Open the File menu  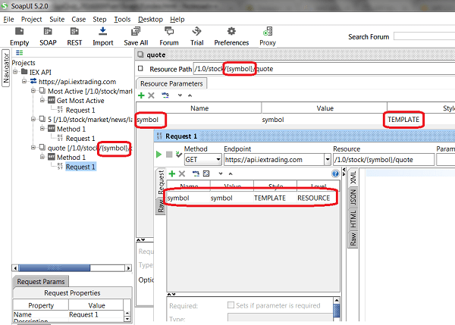click(8, 20)
